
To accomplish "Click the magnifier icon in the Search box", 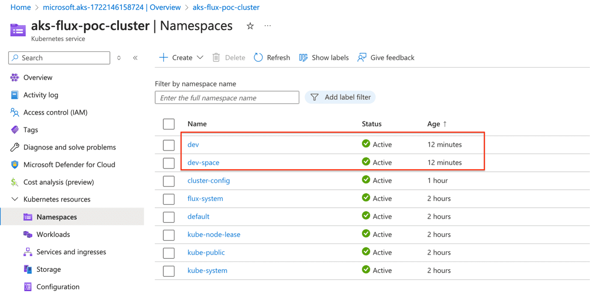I will click(15, 58).
